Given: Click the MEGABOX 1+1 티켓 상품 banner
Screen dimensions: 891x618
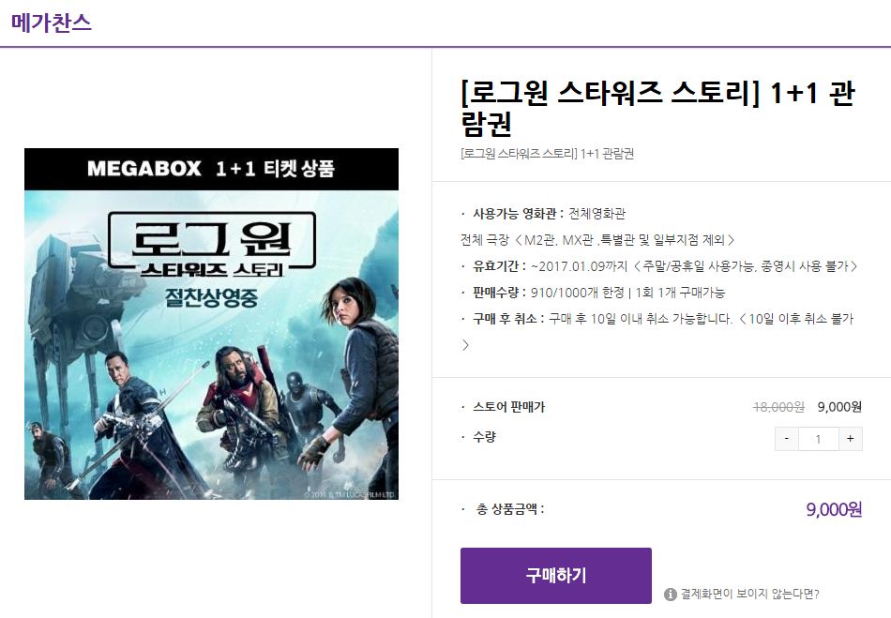Looking at the screenshot, I should tap(211, 169).
